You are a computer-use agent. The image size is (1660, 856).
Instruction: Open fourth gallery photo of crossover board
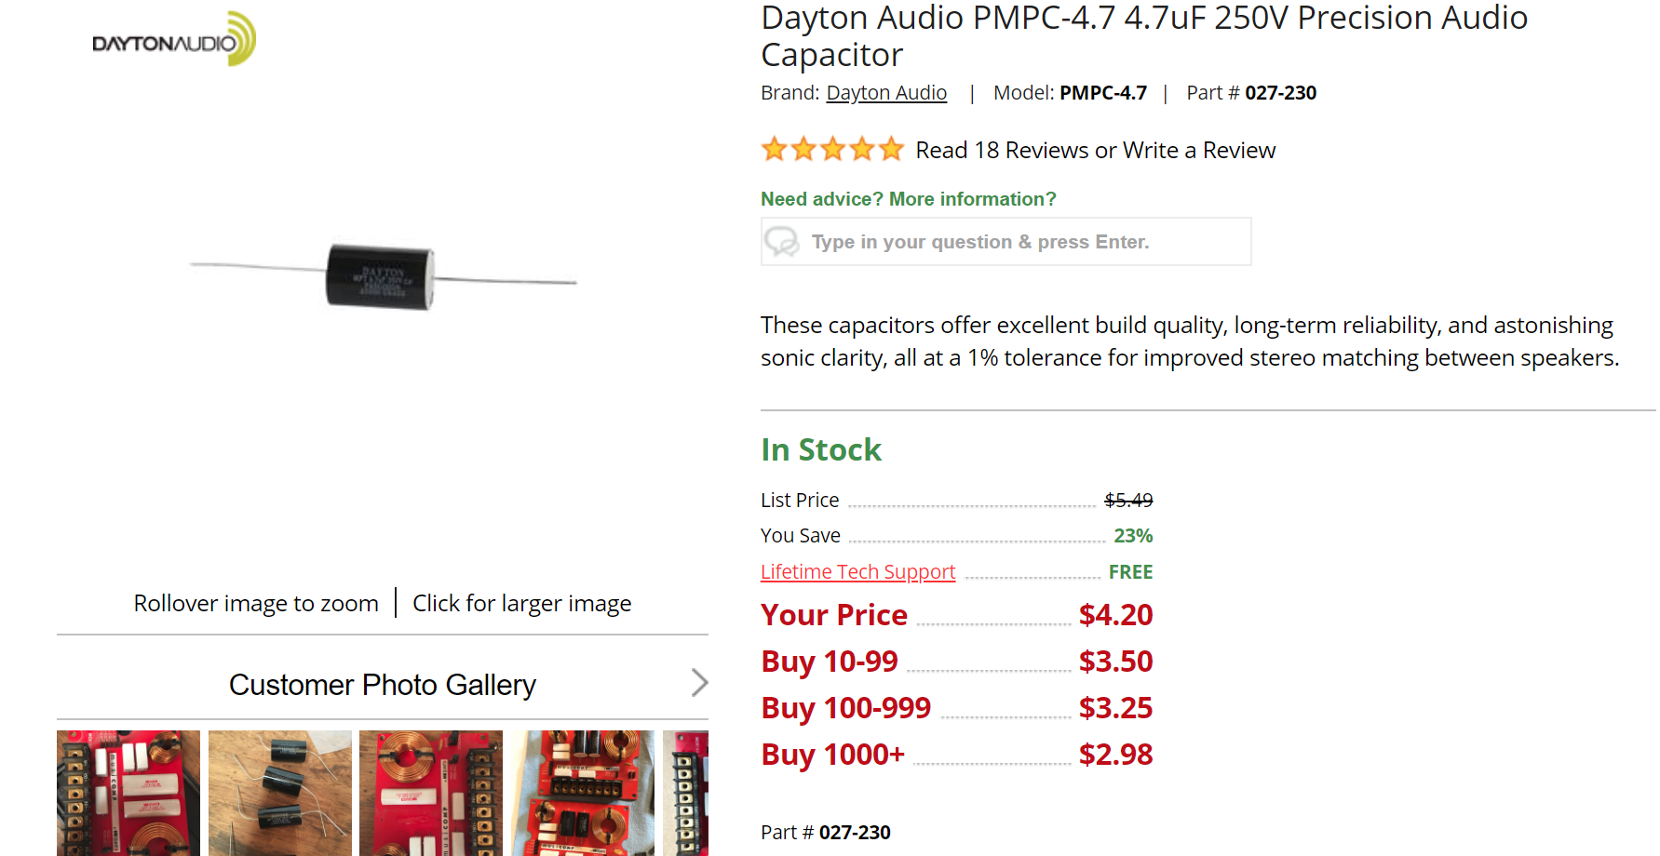click(583, 793)
